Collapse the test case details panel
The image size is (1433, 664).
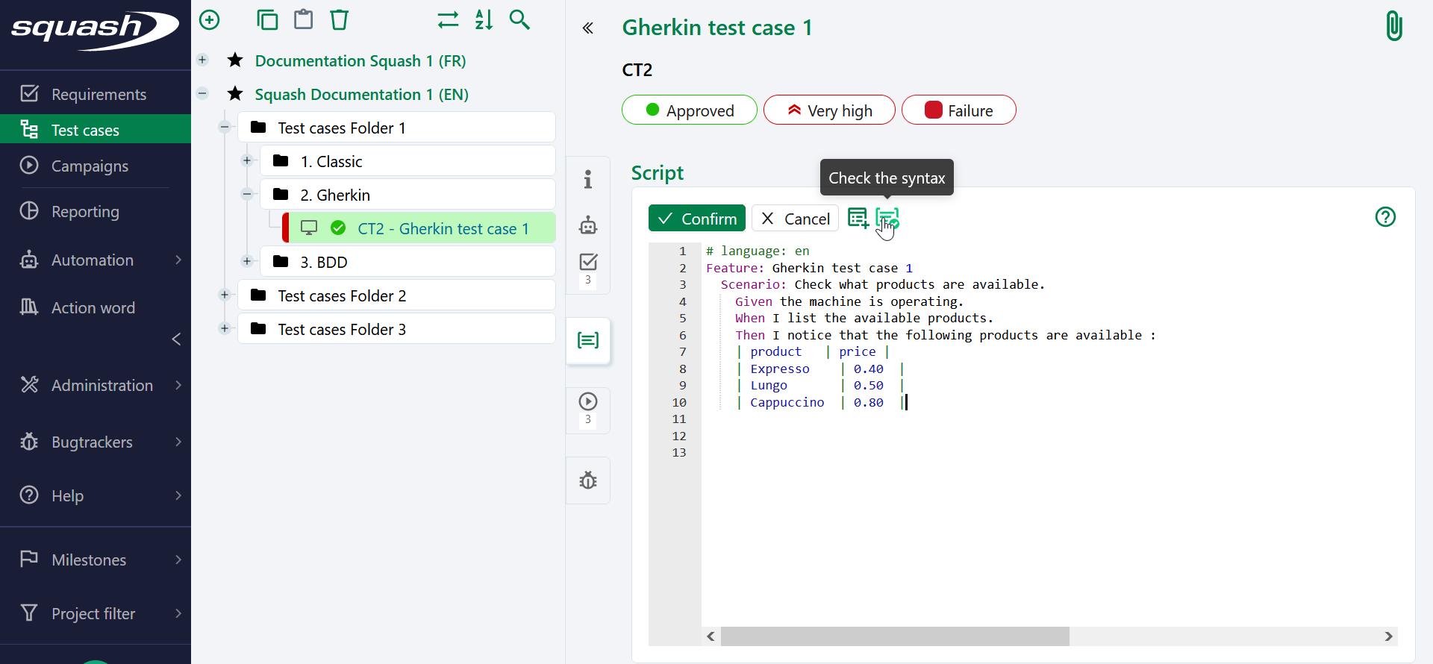point(588,28)
